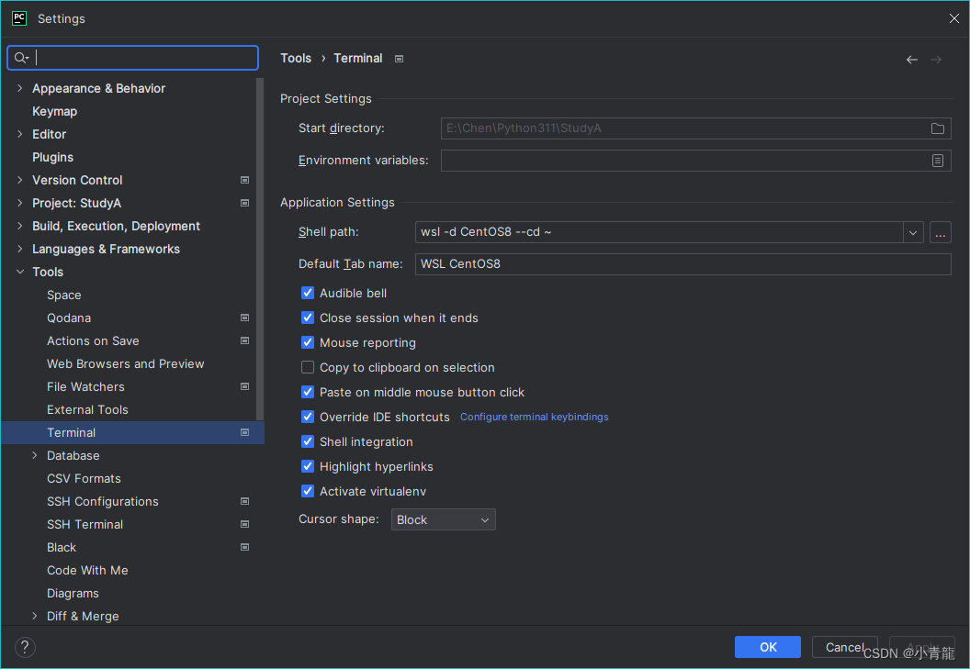This screenshot has height=669, width=970.
Task: Click project icon next to SSH Configurations
Action: tap(245, 501)
